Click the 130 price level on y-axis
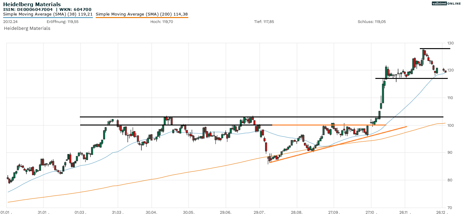 451,43
